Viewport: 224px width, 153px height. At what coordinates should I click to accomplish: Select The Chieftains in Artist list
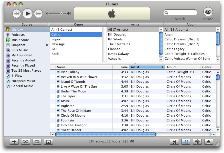133,44
